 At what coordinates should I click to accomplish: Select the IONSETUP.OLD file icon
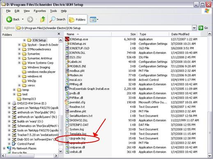click(x=67, y=48)
